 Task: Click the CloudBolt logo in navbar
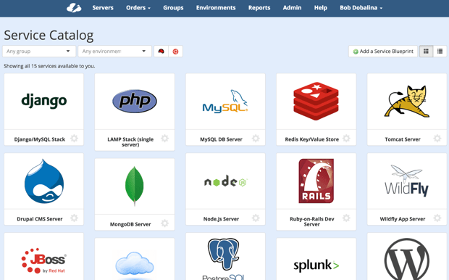click(x=74, y=8)
